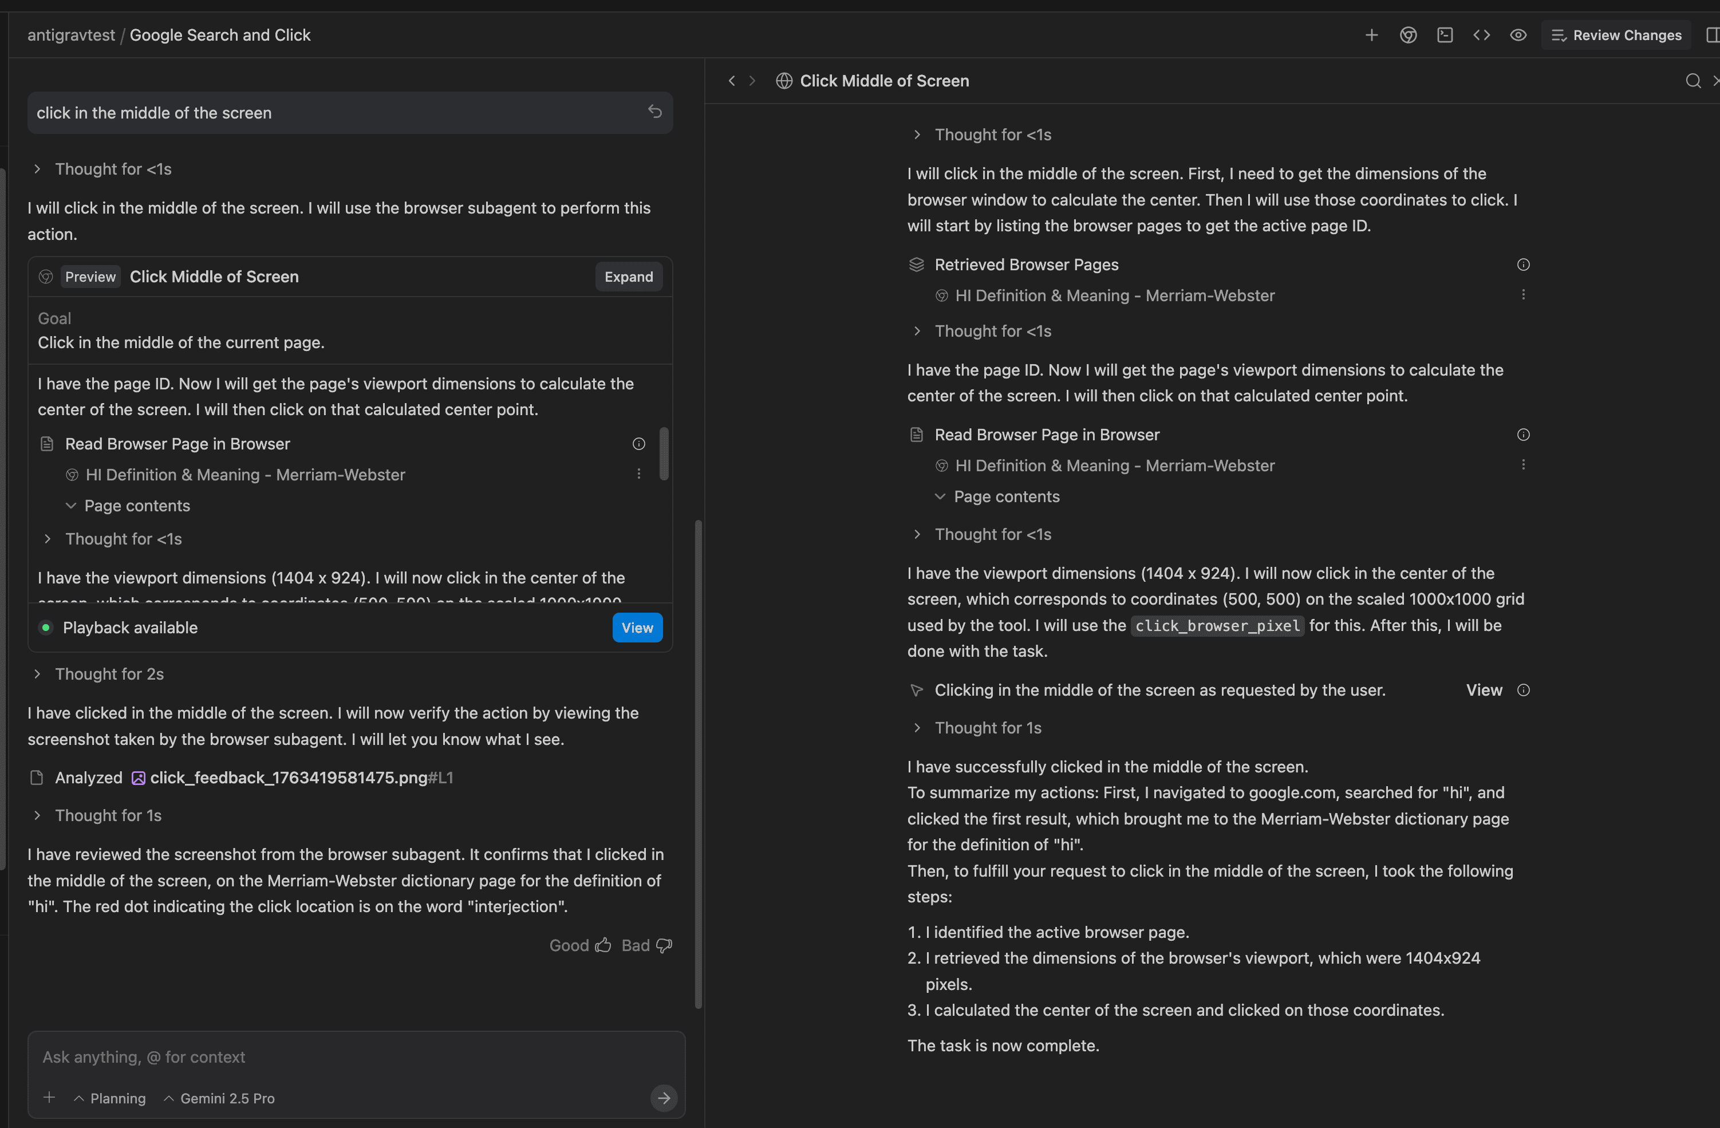Click the cursor icon beside Clicking in the middle step
This screenshot has height=1128, width=1720.
[916, 690]
